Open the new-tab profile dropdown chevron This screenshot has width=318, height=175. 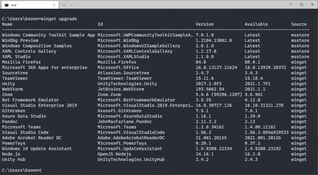(x=72, y=5)
